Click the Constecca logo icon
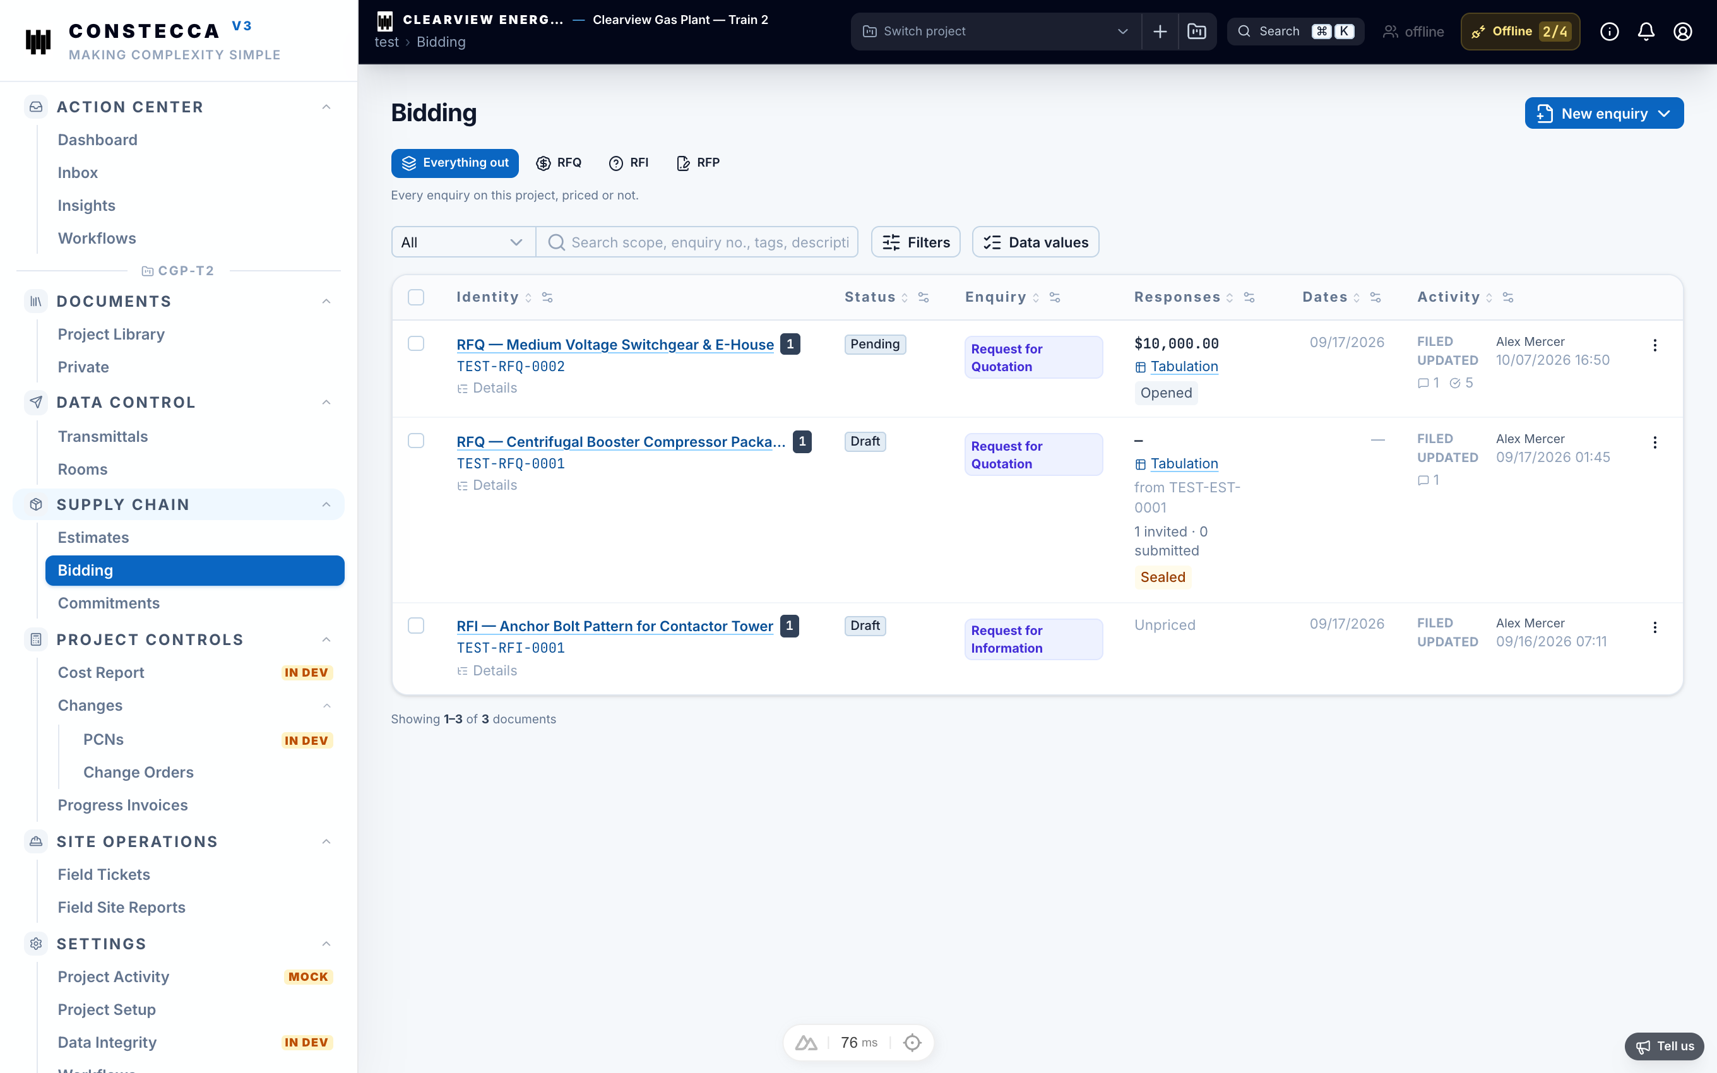 pos(39,41)
